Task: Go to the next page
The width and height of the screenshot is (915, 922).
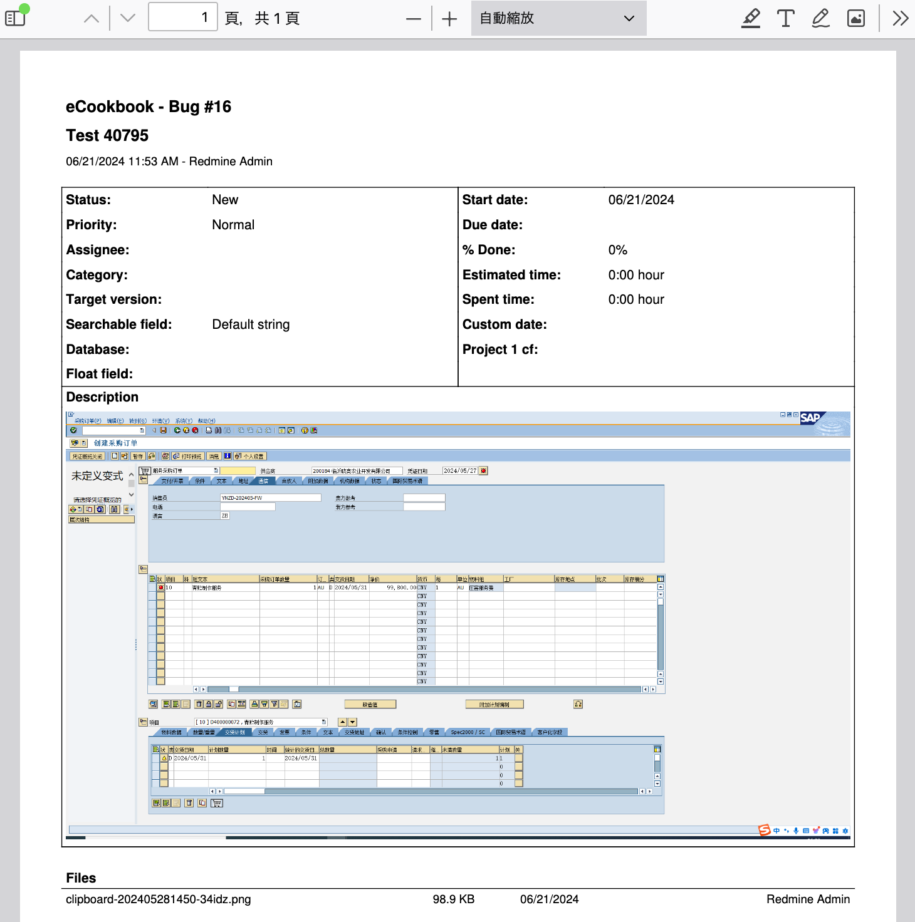Action: 128,18
